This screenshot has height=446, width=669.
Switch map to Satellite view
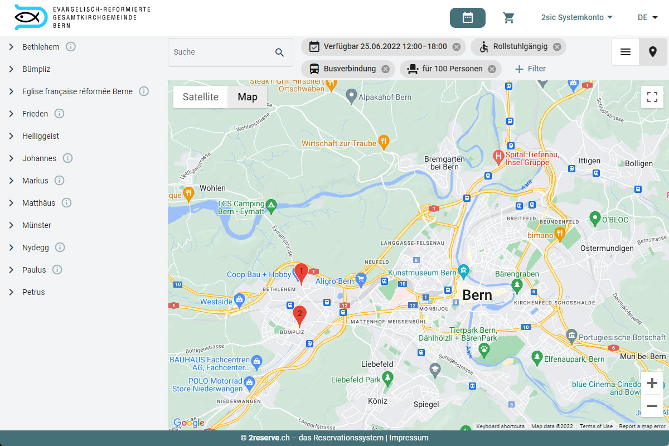pos(201,97)
